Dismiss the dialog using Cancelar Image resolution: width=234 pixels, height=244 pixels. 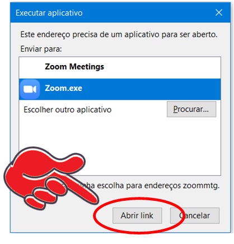tap(195, 215)
